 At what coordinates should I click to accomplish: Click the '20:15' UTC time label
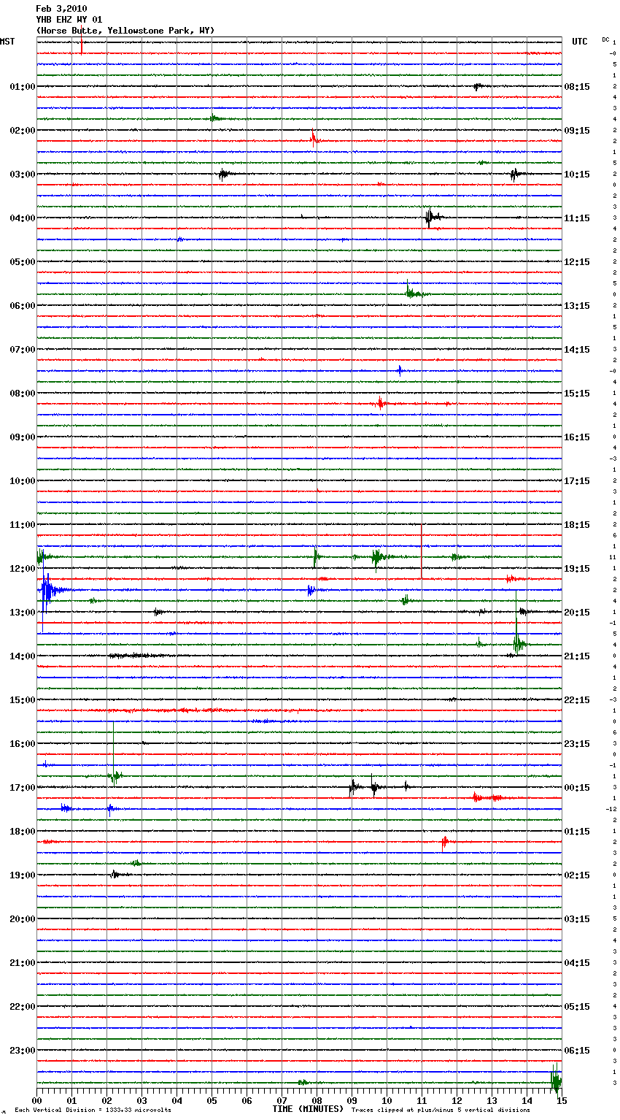coord(577,613)
